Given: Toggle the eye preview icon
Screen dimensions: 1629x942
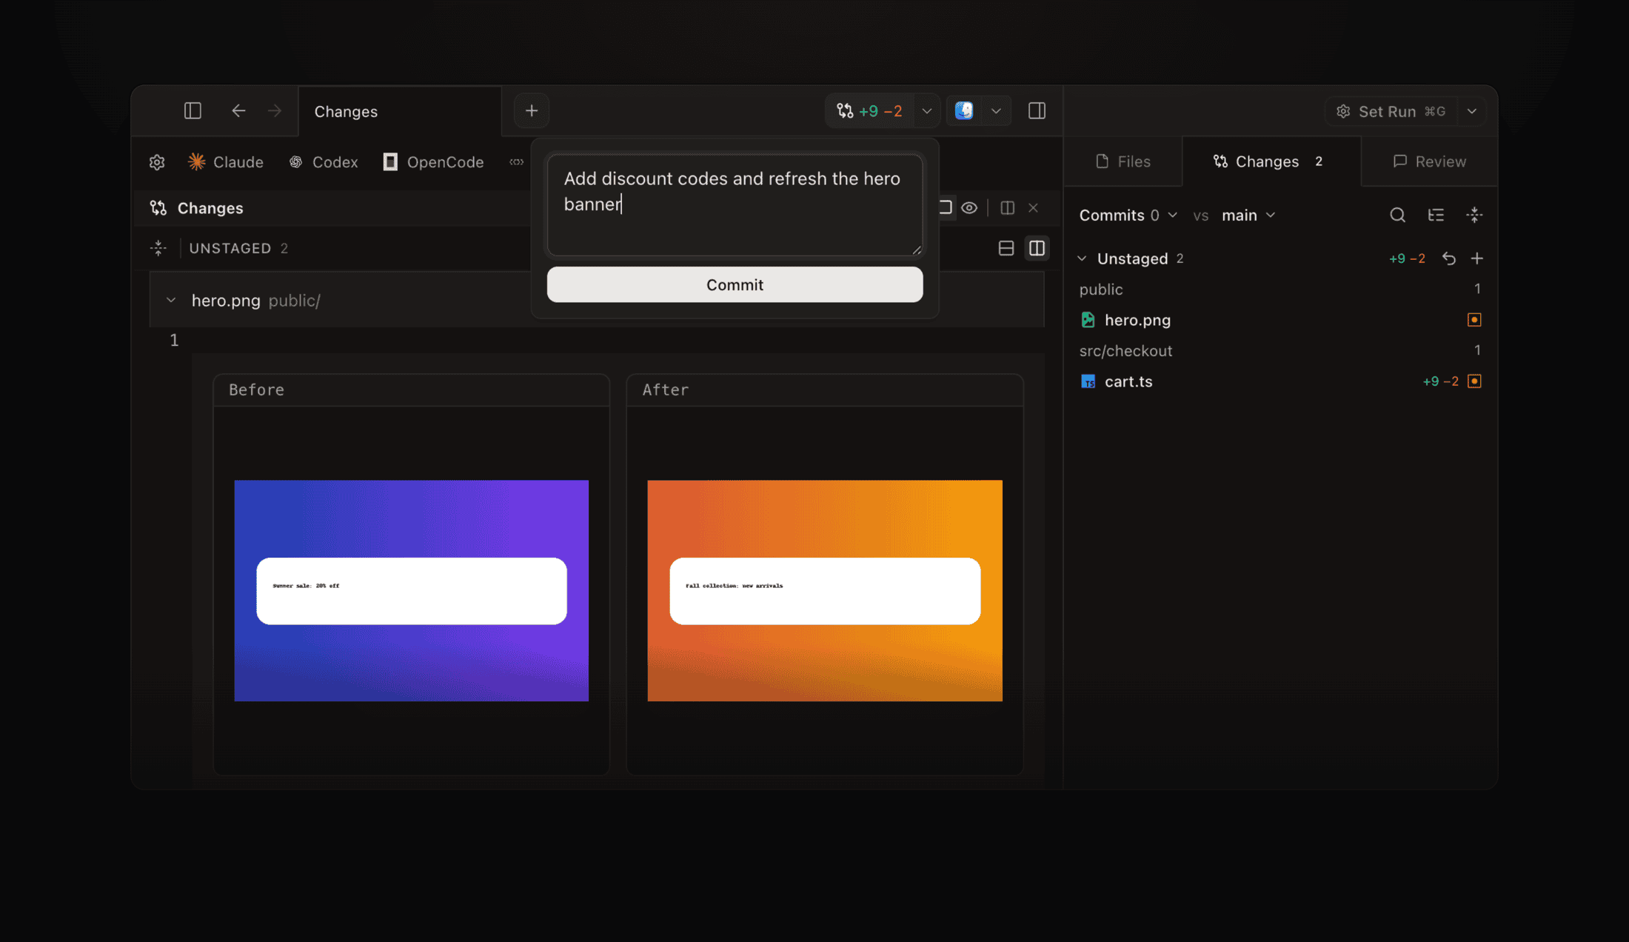Looking at the screenshot, I should [x=969, y=208].
